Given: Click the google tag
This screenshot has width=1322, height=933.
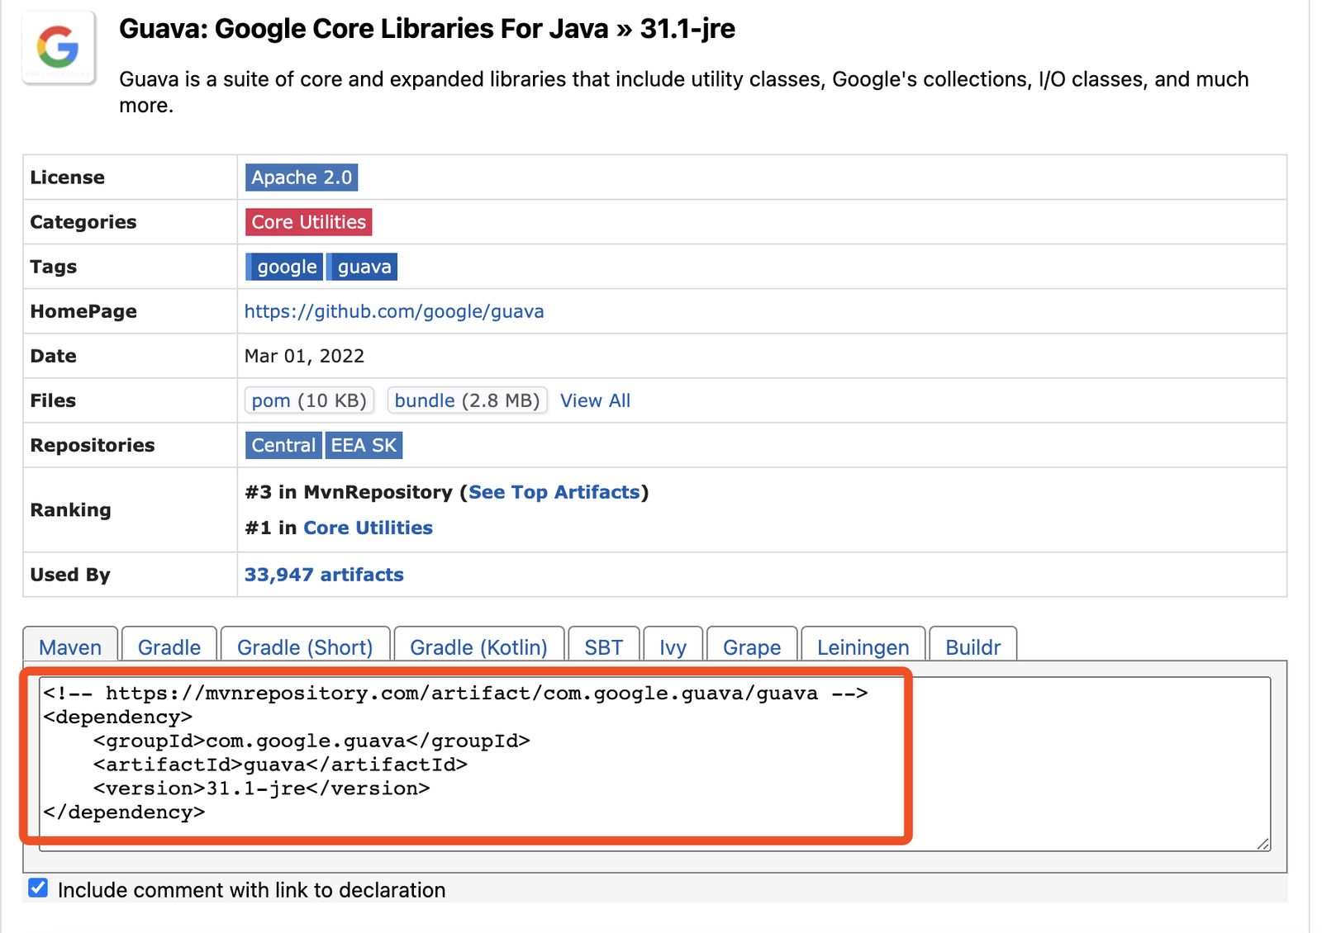Looking at the screenshot, I should [x=285, y=267].
